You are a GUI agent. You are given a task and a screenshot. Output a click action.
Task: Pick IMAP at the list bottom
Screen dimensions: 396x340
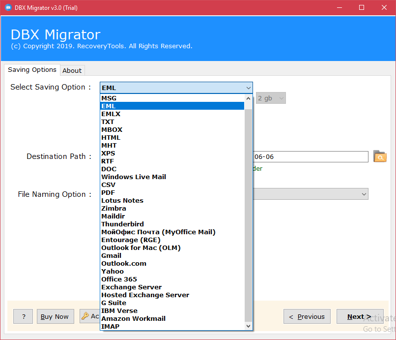pyautogui.click(x=172, y=326)
